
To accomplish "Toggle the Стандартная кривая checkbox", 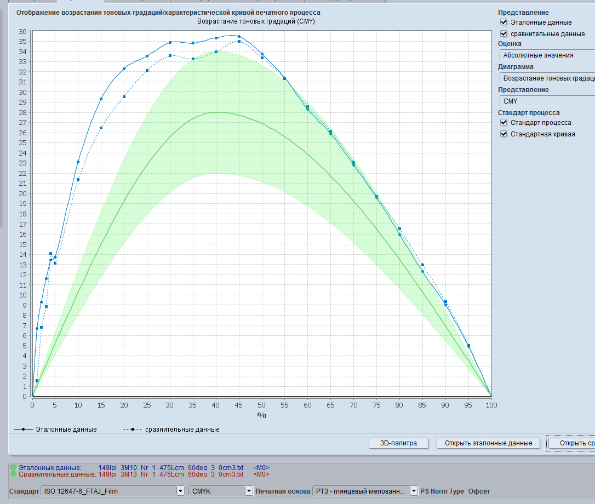I will click(x=504, y=134).
